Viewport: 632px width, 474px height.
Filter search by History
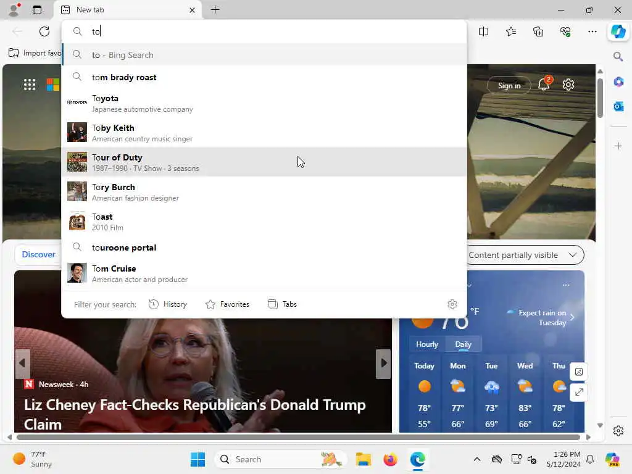pyautogui.click(x=168, y=304)
